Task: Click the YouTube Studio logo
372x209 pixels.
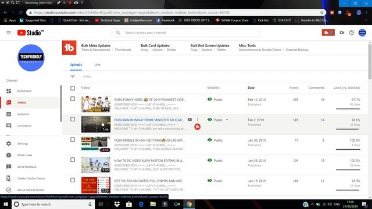Action: [x=31, y=33]
